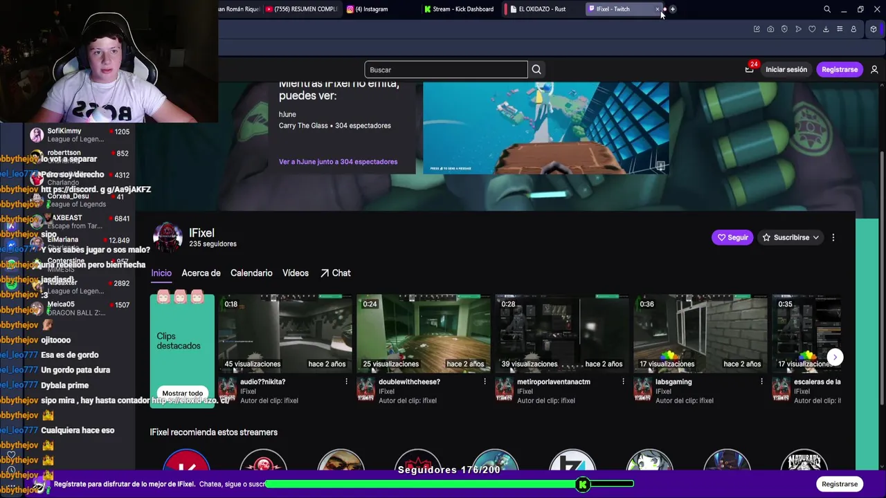Switch to the Acerca de tab

[201, 273]
